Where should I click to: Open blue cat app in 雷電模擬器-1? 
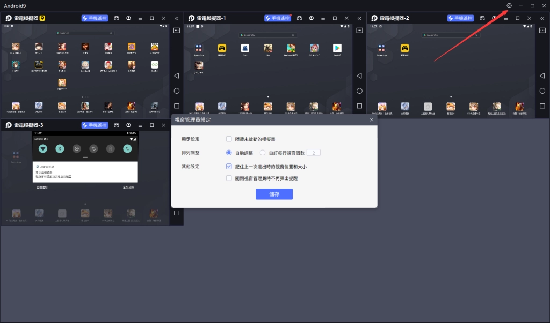click(245, 48)
